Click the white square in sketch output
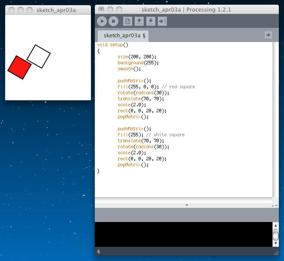Viewport: 284px width, 261px height. click(x=39, y=57)
